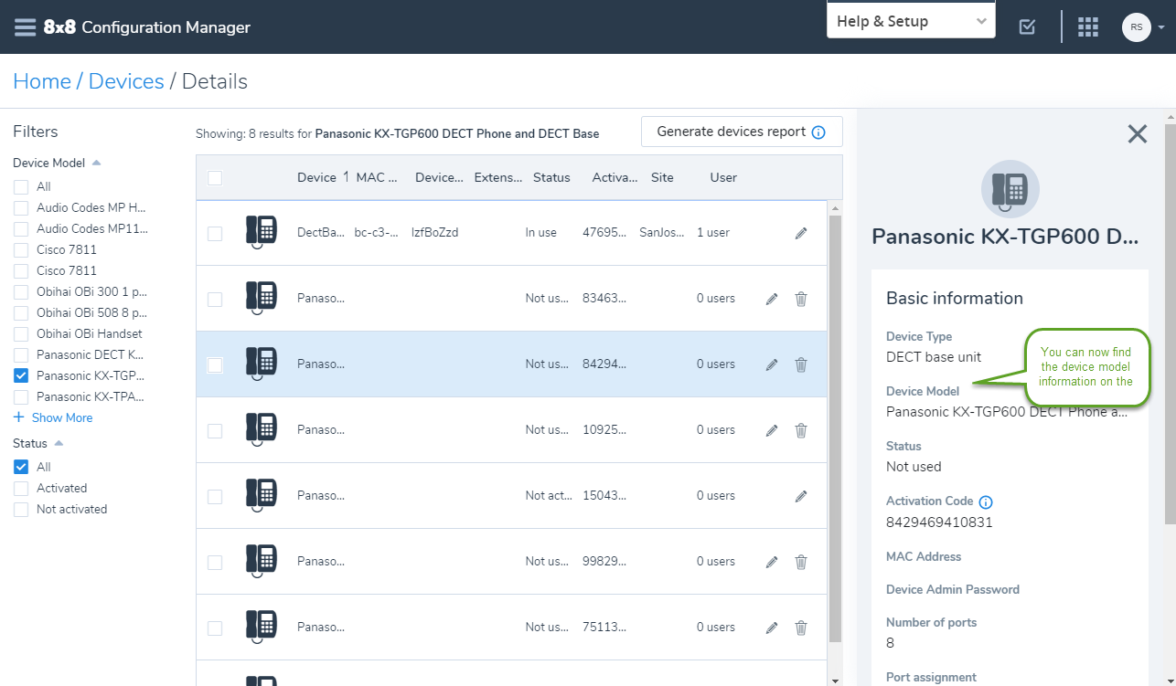This screenshot has height=686, width=1176.
Task: Expand the RS user profile menu
Action: [x=1144, y=26]
